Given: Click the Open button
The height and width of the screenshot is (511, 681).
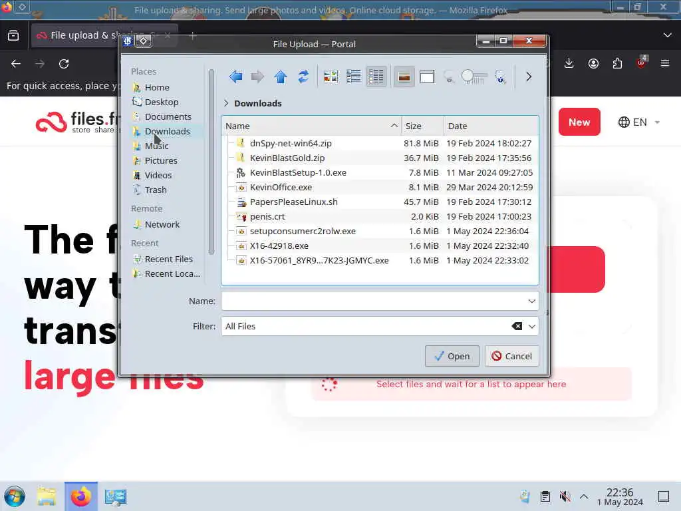Looking at the screenshot, I should [452, 357].
